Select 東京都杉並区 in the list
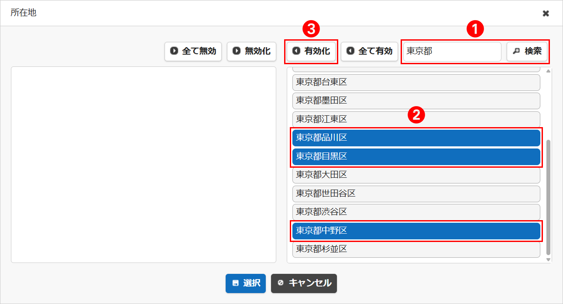This screenshot has width=563, height=304. point(416,249)
